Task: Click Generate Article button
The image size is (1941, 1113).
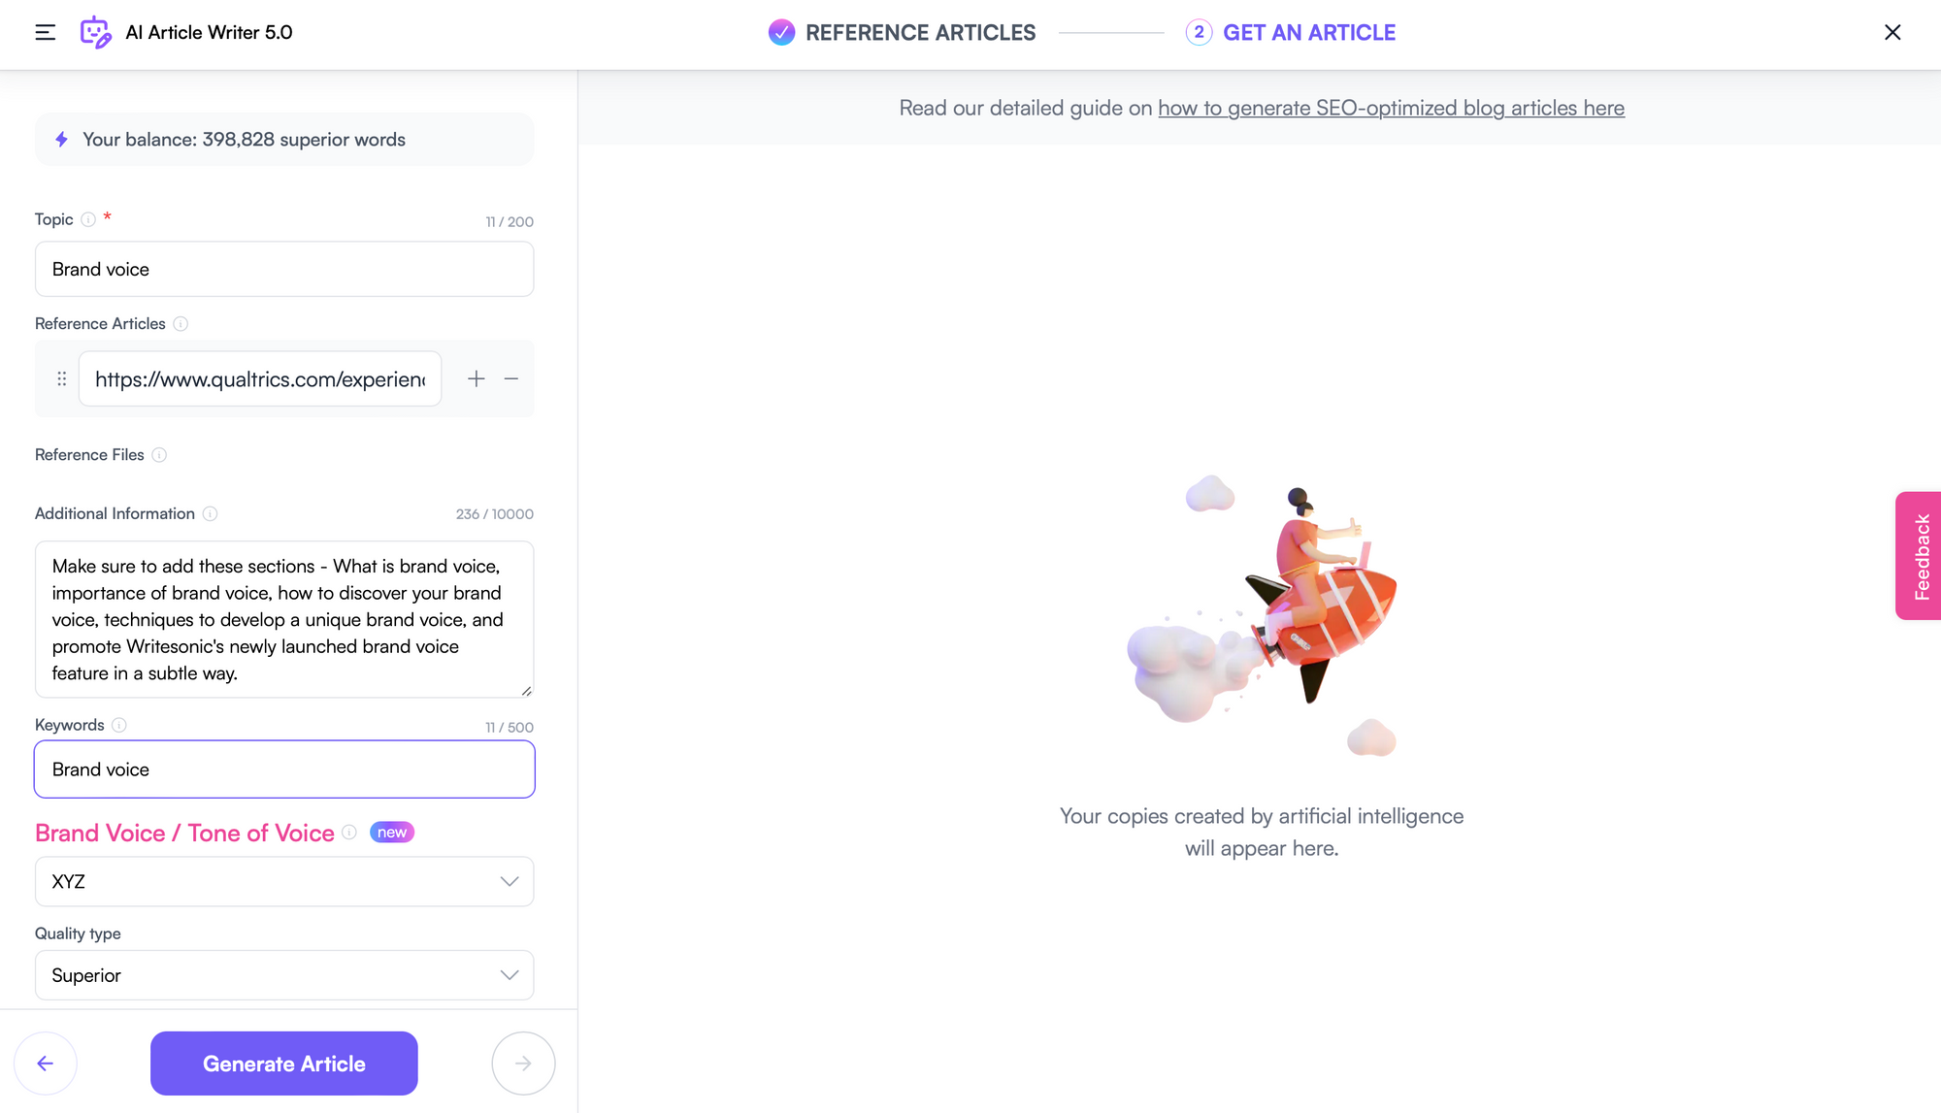Action: [284, 1064]
